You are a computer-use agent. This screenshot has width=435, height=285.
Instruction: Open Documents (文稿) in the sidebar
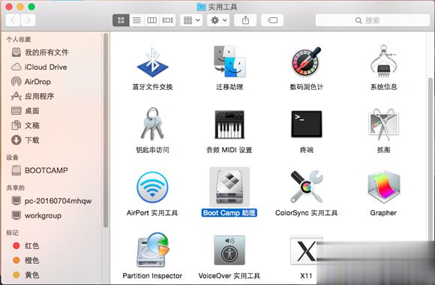click(x=25, y=125)
